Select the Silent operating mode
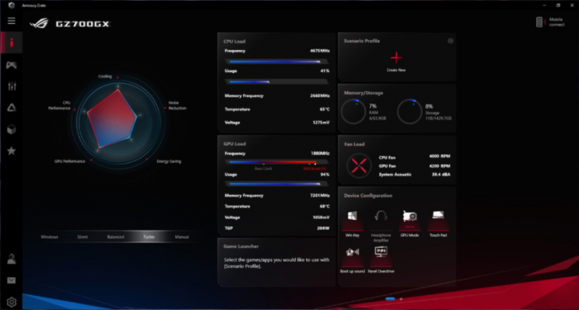Image resolution: width=579 pixels, height=310 pixels. (x=83, y=237)
